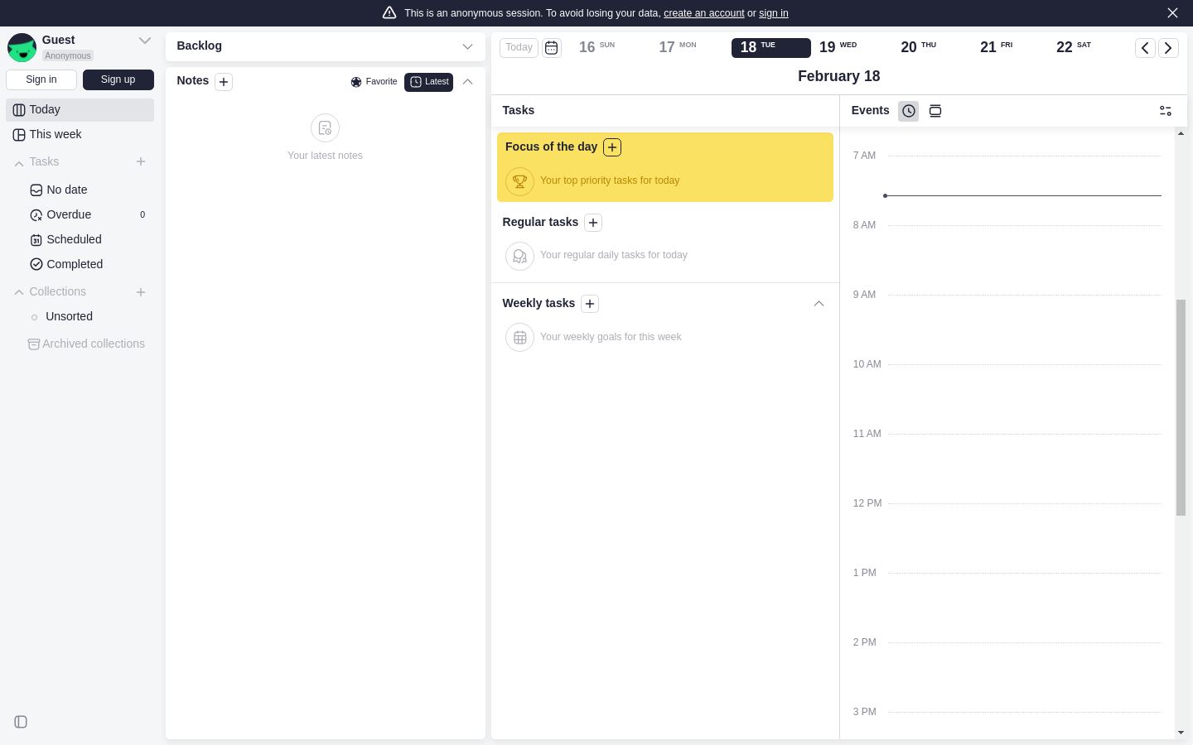Click the latest notes placeholder icon

(325, 128)
